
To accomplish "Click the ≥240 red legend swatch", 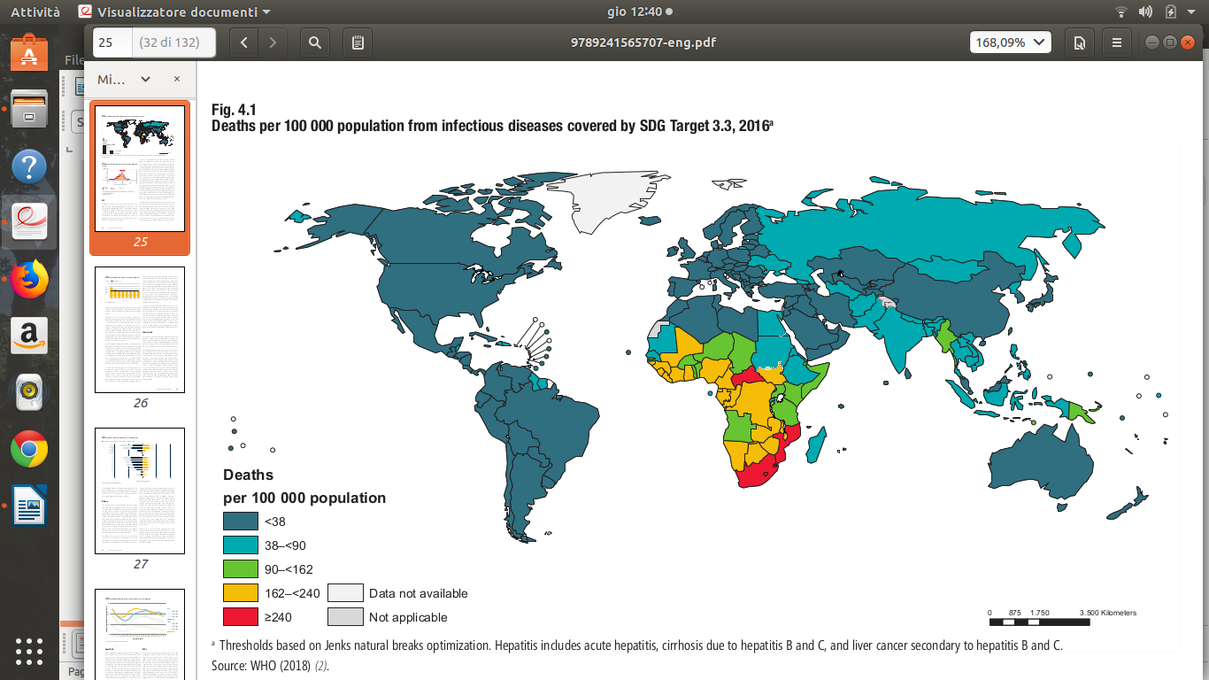I will (240, 617).
